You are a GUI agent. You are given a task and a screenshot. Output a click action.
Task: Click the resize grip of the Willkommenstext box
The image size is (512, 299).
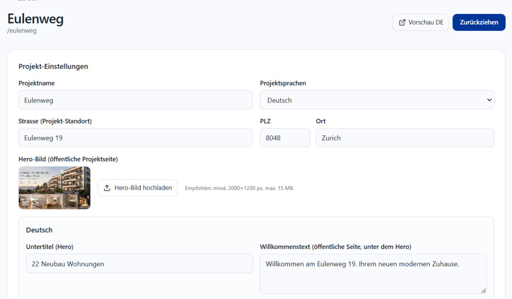[484, 290]
